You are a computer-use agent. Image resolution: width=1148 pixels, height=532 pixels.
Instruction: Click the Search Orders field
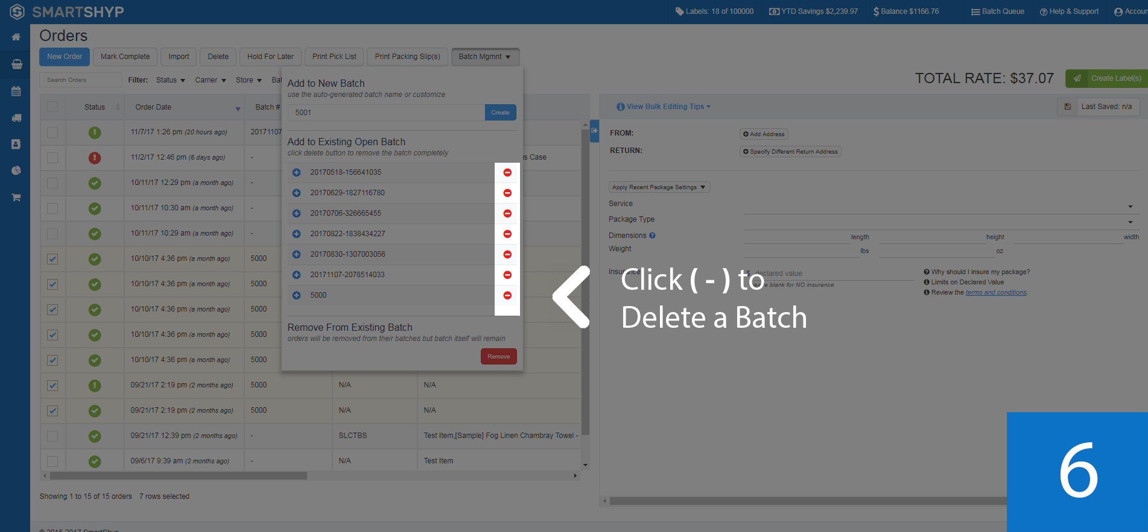[x=81, y=80]
